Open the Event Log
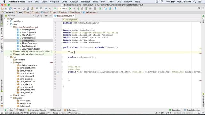Image resolution: width=205 pixels, height=115 pixels. click(x=175, y=110)
